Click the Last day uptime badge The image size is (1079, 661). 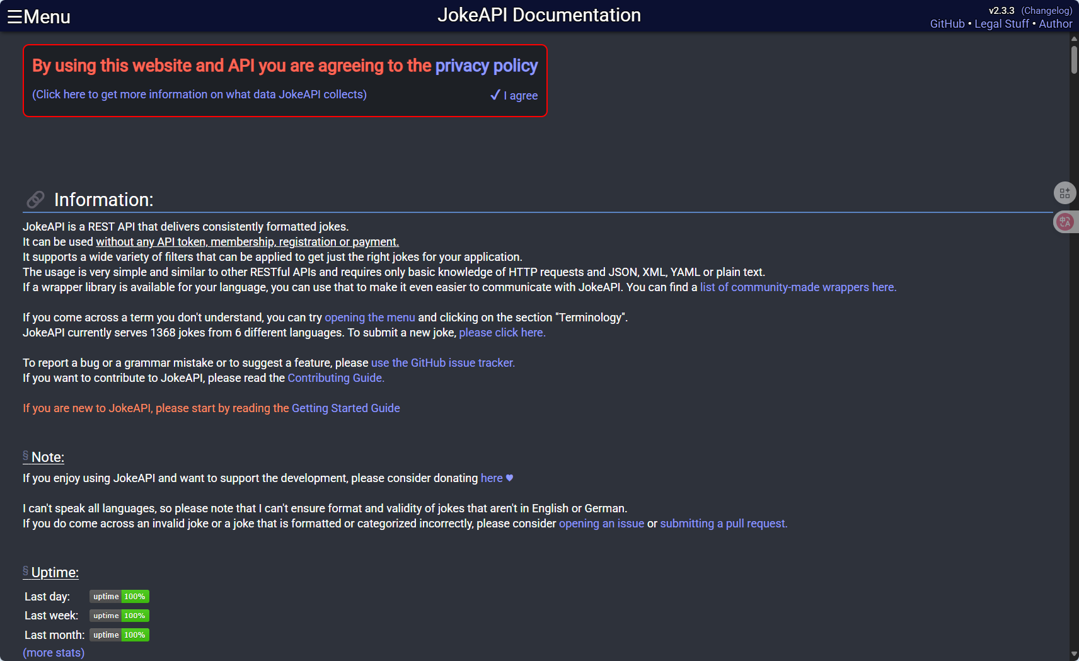pos(119,597)
